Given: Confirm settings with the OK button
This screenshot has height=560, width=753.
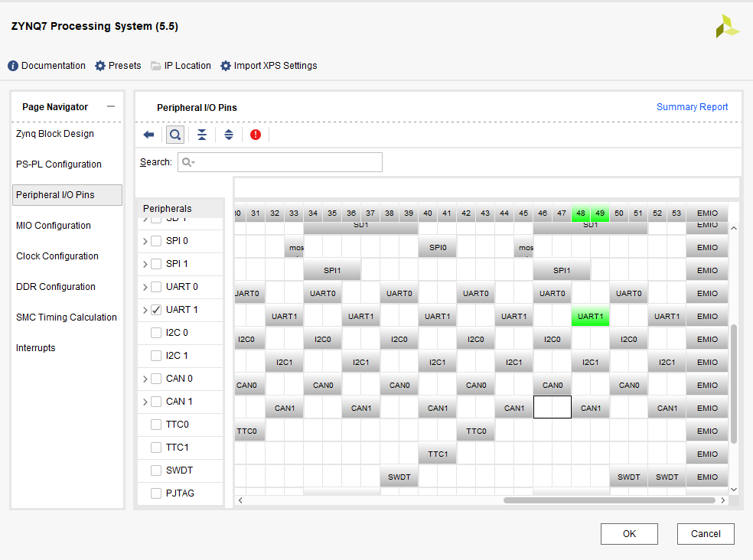Looking at the screenshot, I should point(629,534).
